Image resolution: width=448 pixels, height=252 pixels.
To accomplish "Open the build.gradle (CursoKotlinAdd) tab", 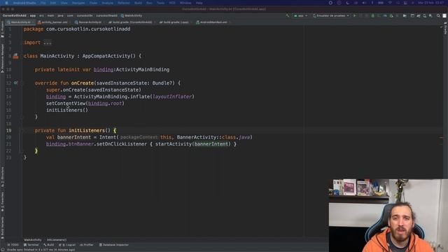I will (132, 22).
